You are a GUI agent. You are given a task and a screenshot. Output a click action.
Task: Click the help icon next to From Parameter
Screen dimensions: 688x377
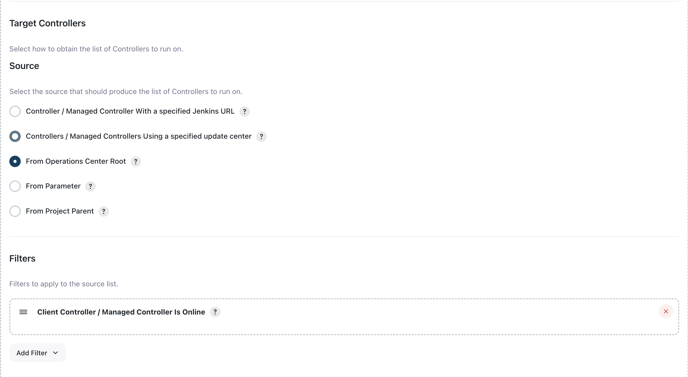click(91, 186)
